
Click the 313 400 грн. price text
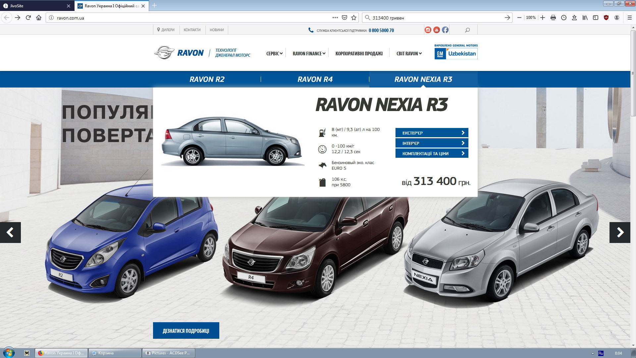point(442,181)
